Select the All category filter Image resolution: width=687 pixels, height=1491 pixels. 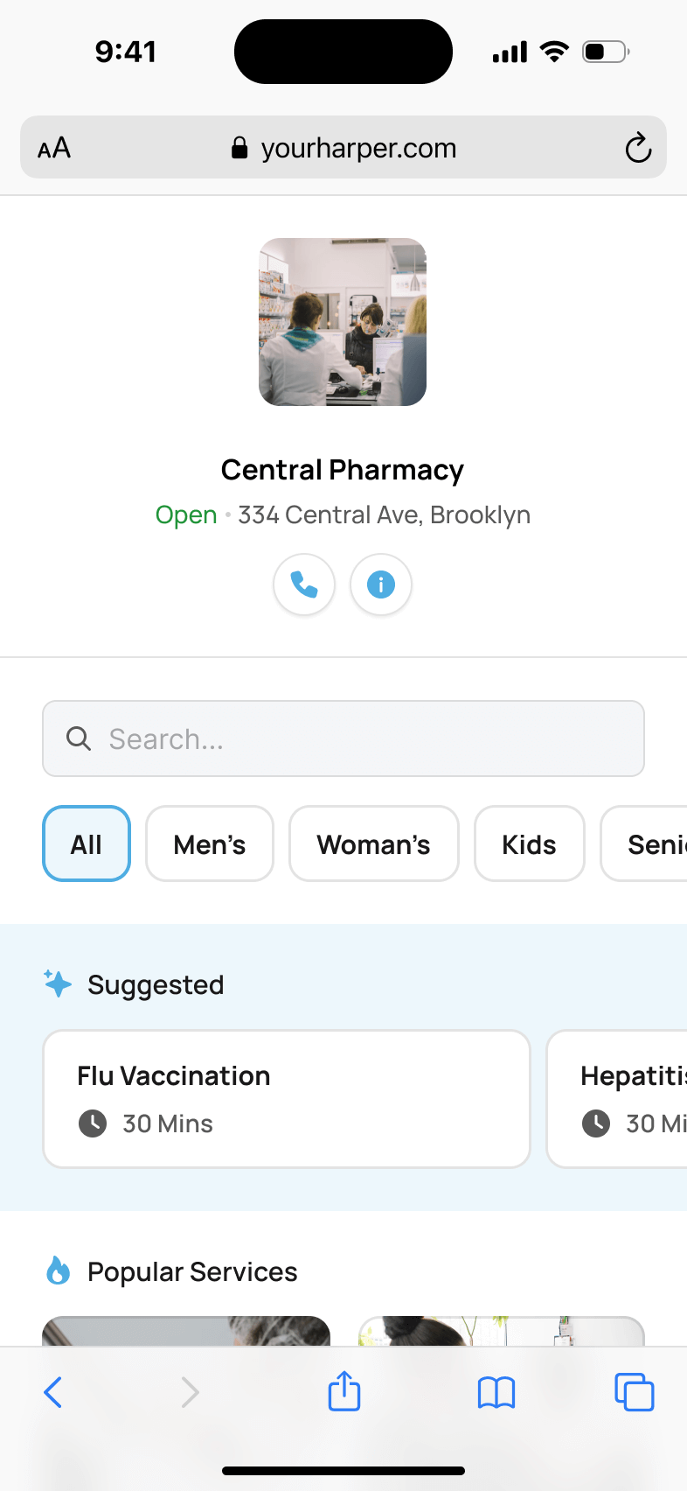point(87,843)
